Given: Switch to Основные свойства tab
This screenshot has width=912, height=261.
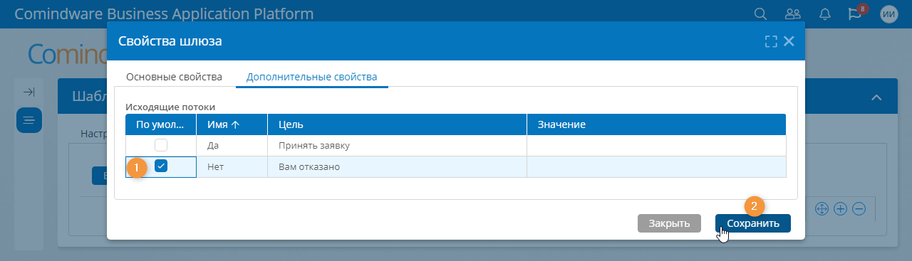Looking at the screenshot, I should click(174, 76).
